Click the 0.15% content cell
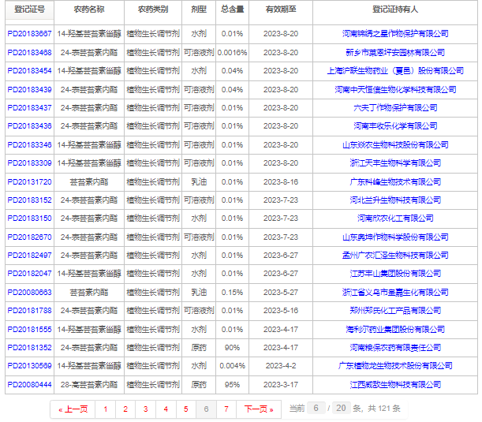The width and height of the screenshot is (482, 422). click(232, 293)
